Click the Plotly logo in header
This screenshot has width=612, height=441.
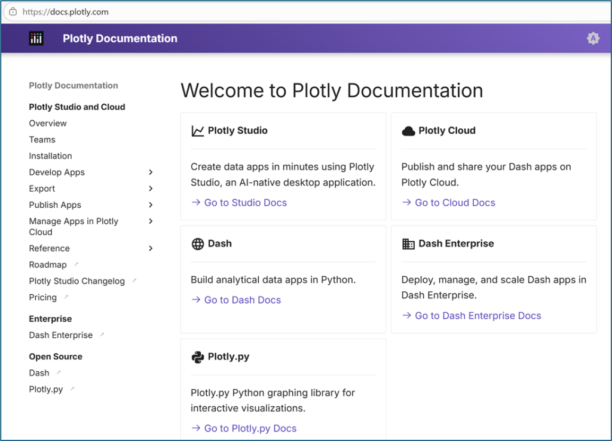click(x=36, y=39)
